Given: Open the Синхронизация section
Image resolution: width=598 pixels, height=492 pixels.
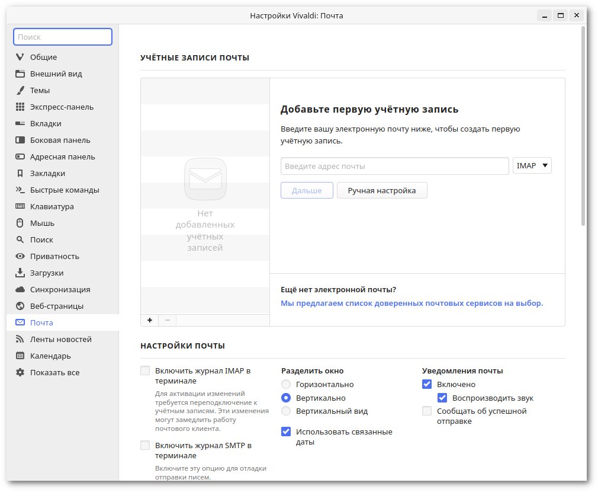Looking at the screenshot, I should [63, 289].
